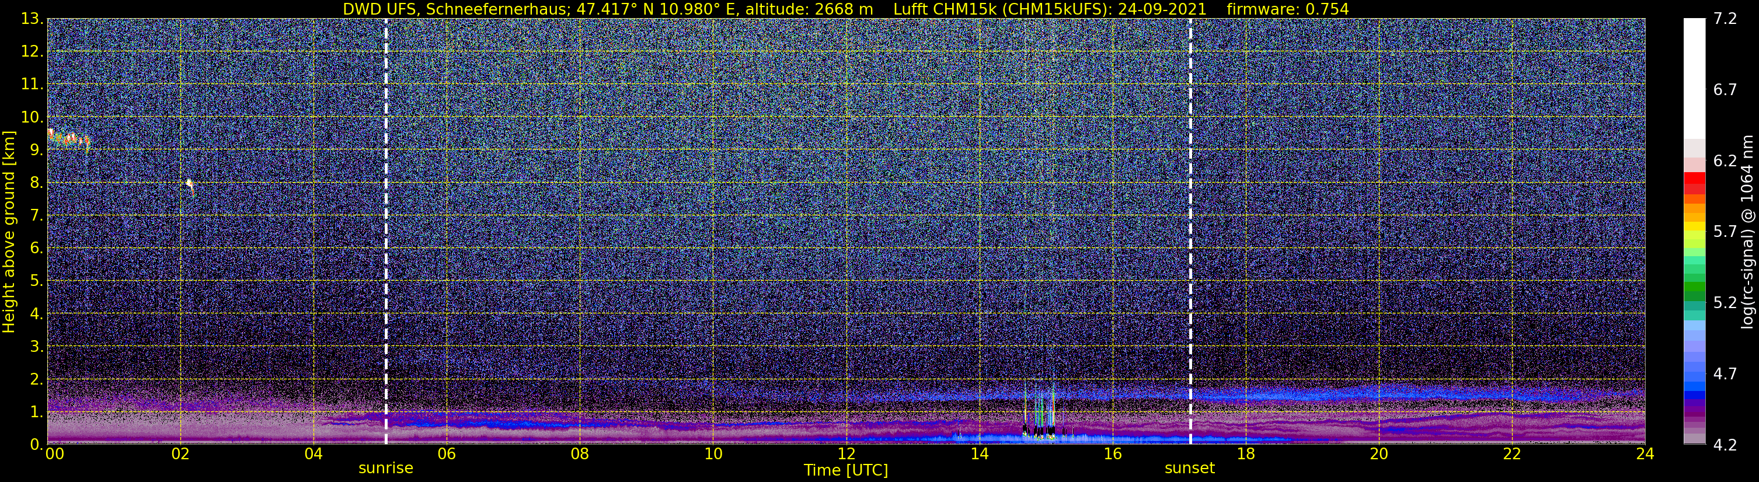Viewport: 1759px width, 482px height.
Task: Click the bright vertical streaks near 15 UTC
Action: tap(1039, 411)
